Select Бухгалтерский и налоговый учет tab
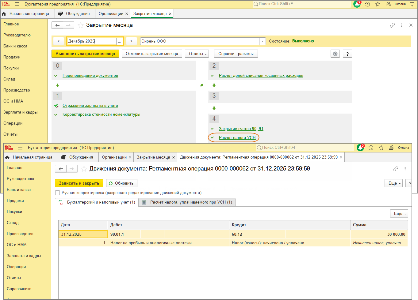This screenshot has height=300, width=418. [x=97, y=202]
